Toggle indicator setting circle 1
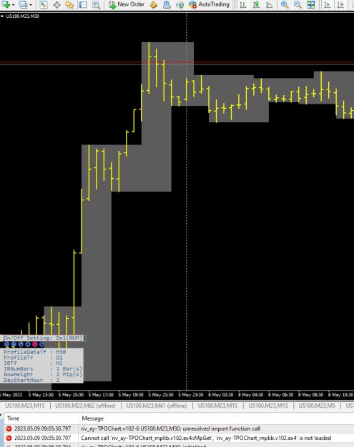The image size is (354, 447). [x=7, y=345]
